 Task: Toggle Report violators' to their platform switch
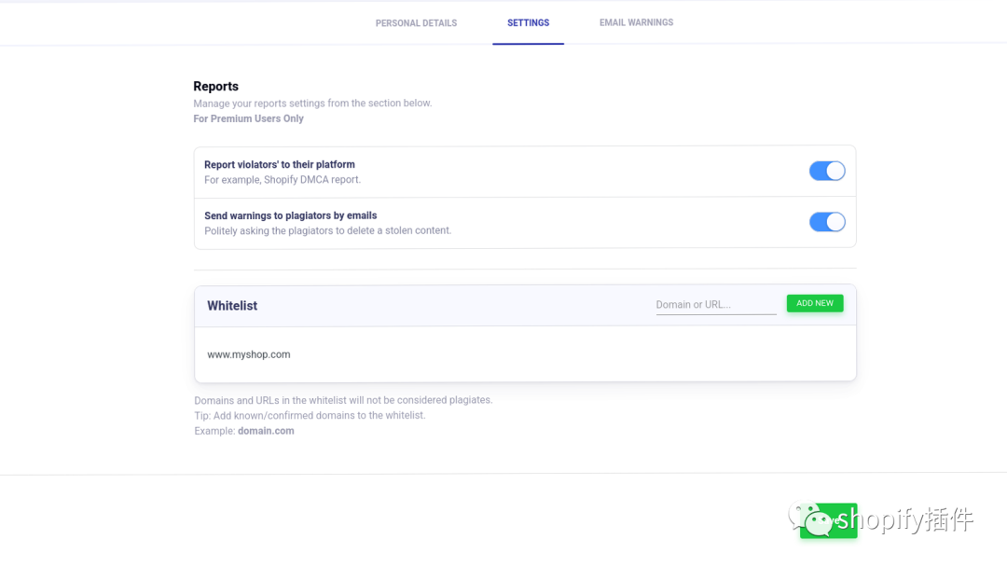[827, 171]
